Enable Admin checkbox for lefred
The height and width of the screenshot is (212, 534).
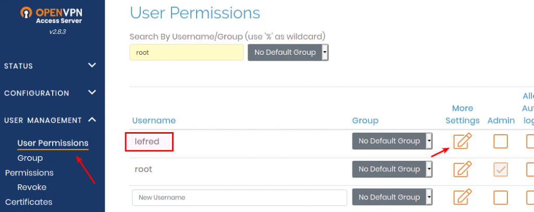[501, 142]
